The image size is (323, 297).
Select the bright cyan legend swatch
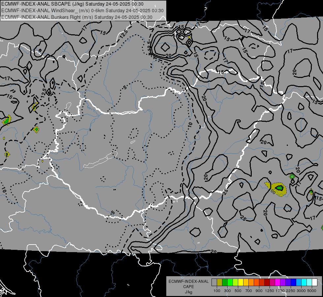pyautogui.click(x=304, y=282)
